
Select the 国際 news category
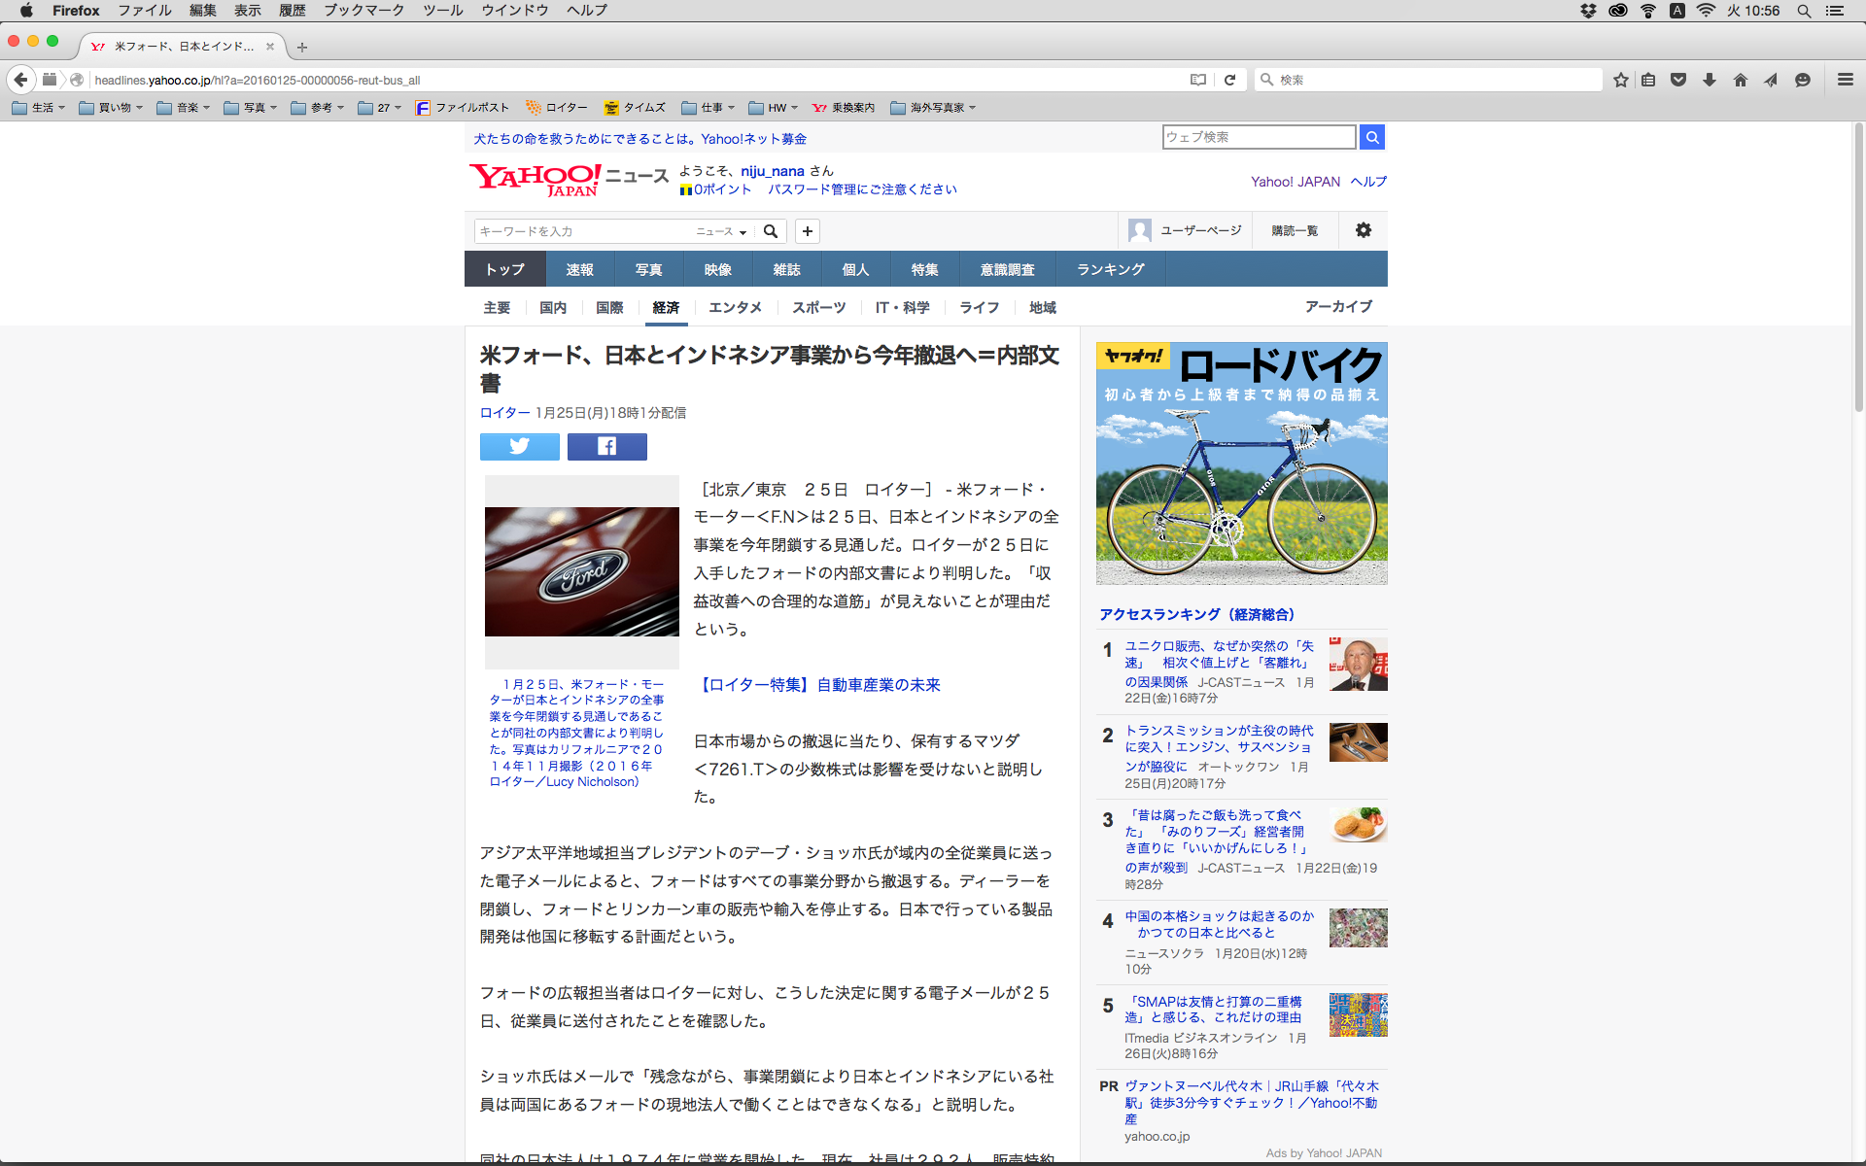(609, 307)
